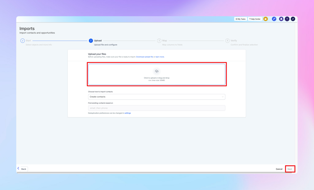
Task: Click the Next button
Action: click(x=290, y=169)
